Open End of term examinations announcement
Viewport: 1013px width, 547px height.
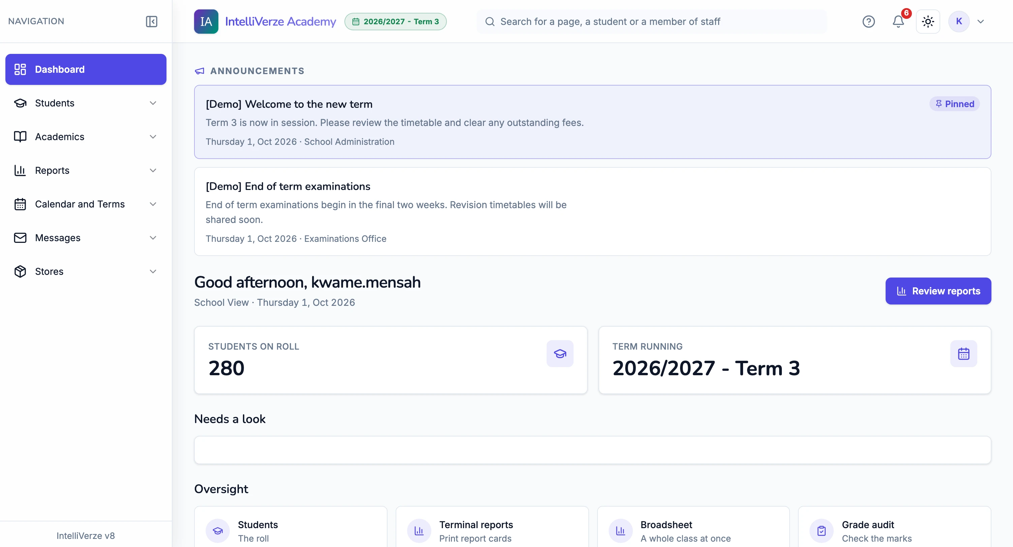coord(592,212)
